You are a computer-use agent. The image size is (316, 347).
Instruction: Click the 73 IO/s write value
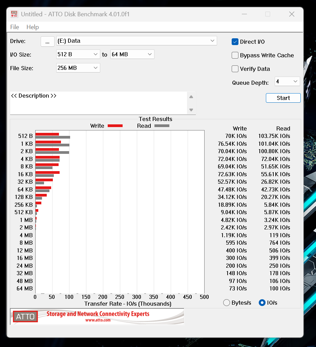238,289
